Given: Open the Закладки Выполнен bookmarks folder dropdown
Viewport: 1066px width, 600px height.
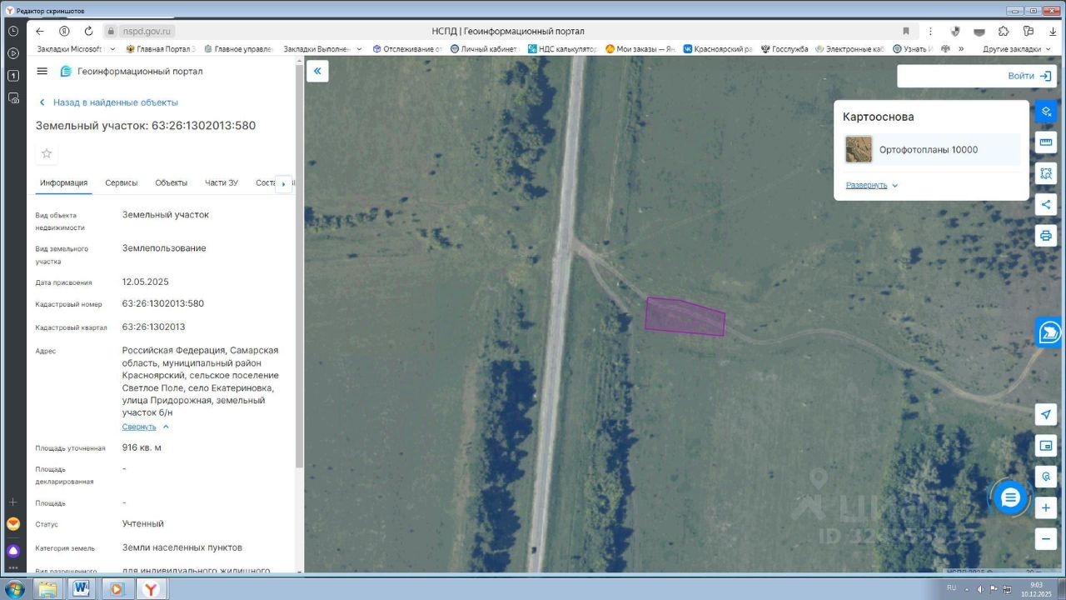Looking at the screenshot, I should tap(322, 49).
